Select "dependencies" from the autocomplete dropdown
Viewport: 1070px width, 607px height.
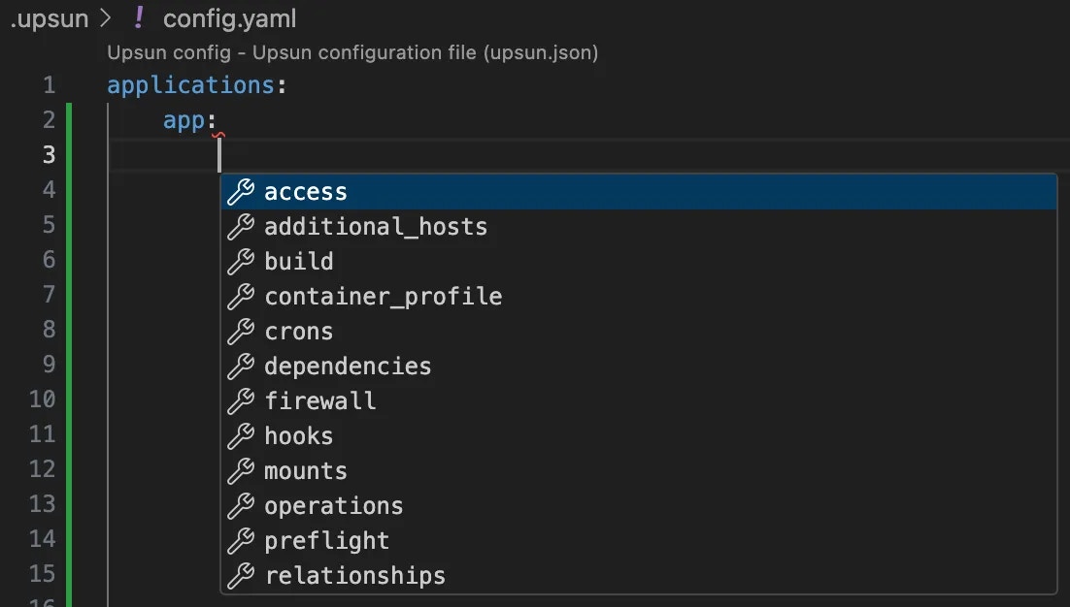(348, 366)
